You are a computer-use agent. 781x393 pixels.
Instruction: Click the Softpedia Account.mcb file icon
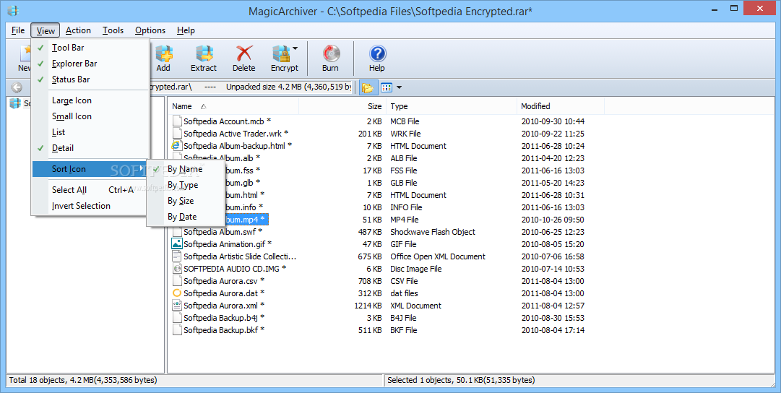[x=176, y=121]
